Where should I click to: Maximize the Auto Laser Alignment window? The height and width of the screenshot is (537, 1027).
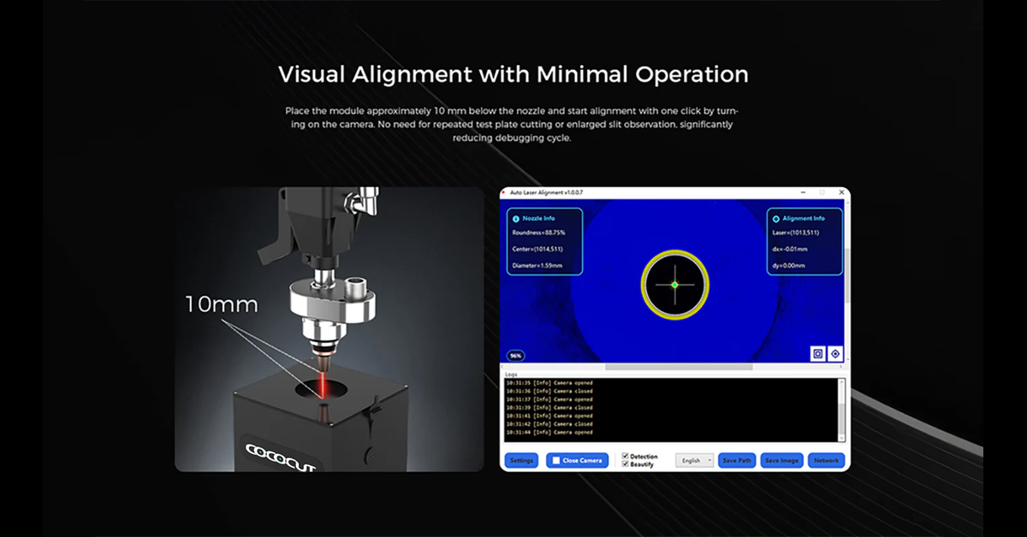tap(822, 193)
